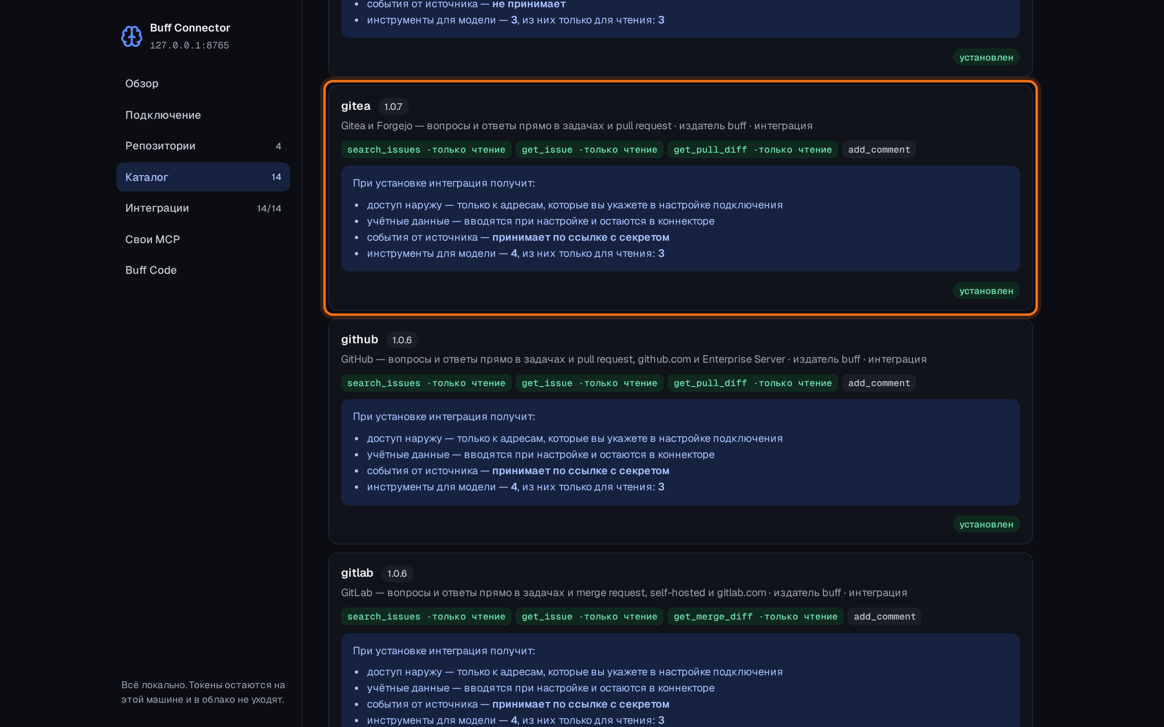Click GitLab description mentioning self-hosted

[x=624, y=593]
